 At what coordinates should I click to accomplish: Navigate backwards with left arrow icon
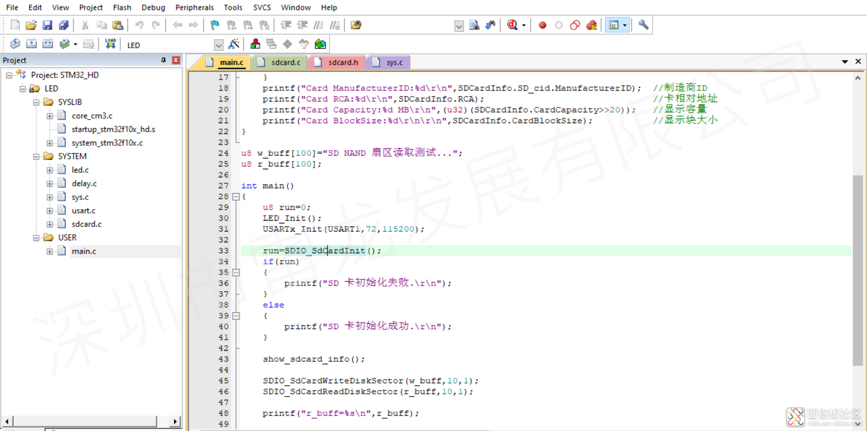(177, 25)
